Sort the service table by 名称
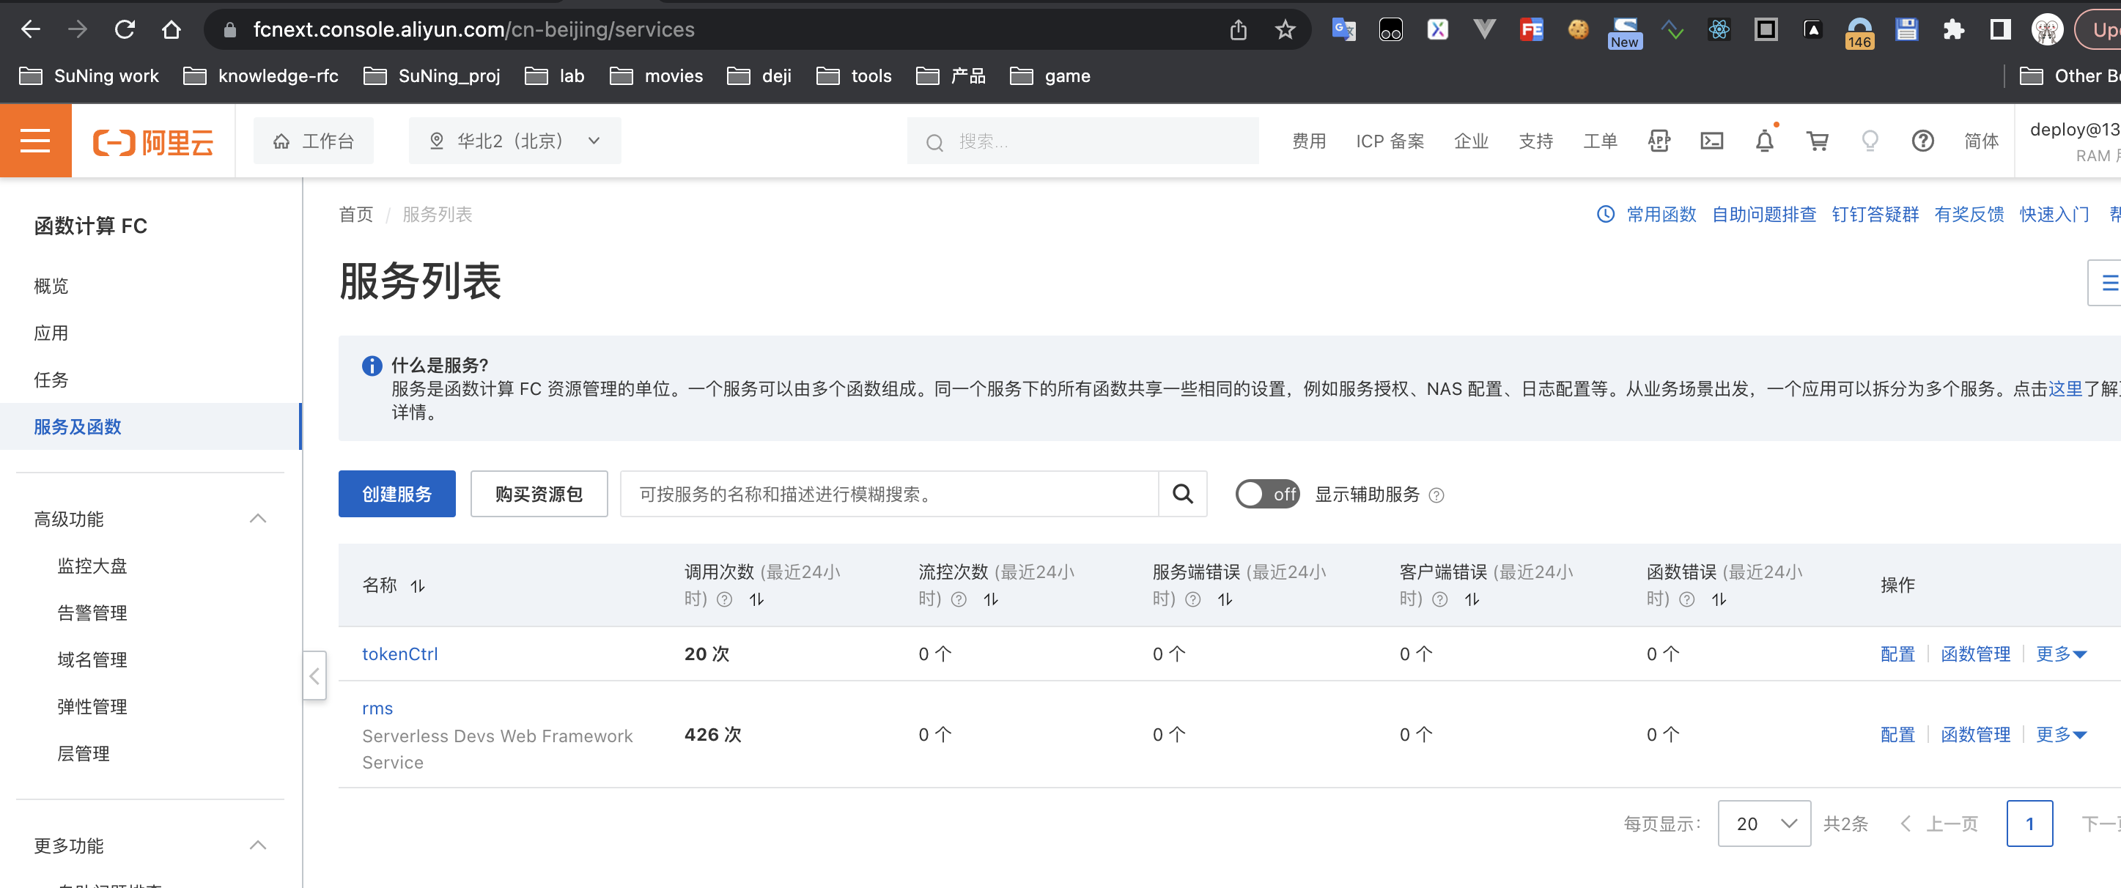The width and height of the screenshot is (2121, 888). [x=418, y=586]
